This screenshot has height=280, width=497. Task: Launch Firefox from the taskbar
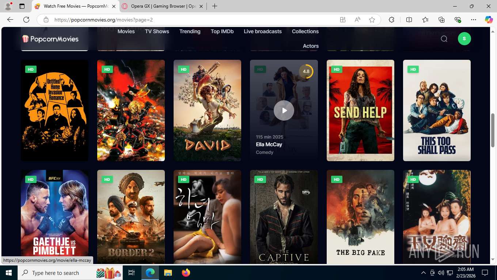pos(186,273)
